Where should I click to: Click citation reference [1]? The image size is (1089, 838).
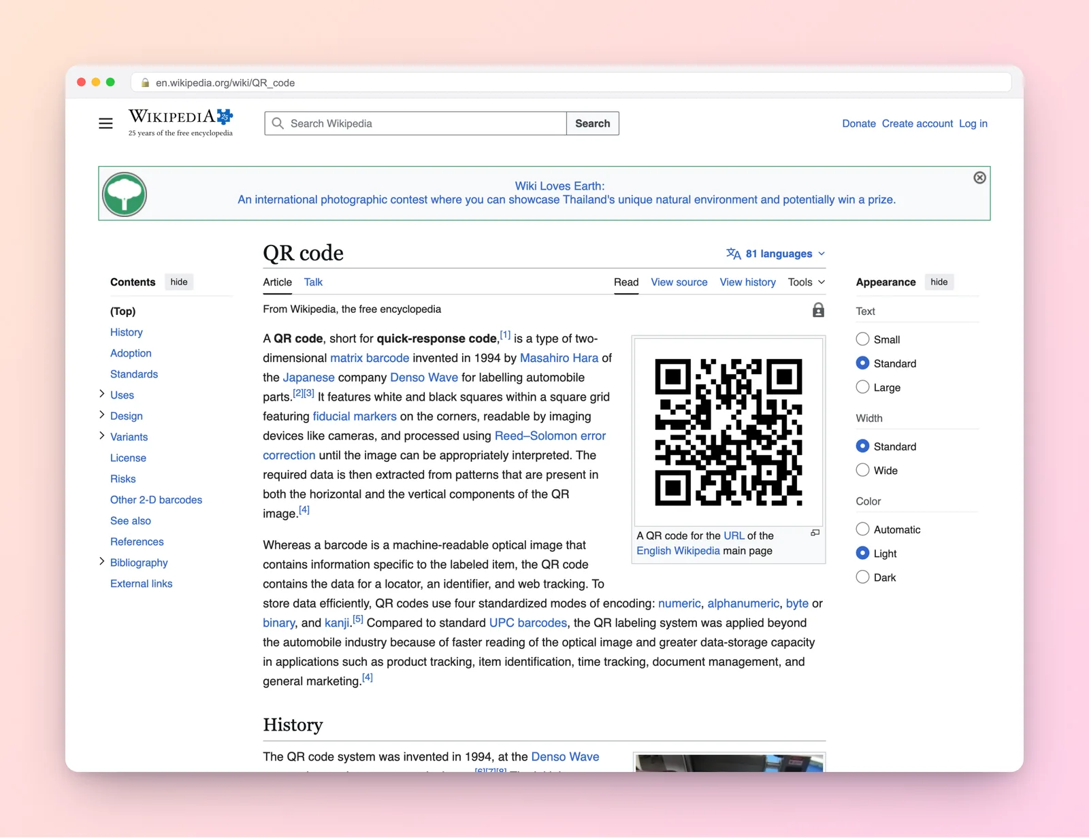click(505, 335)
